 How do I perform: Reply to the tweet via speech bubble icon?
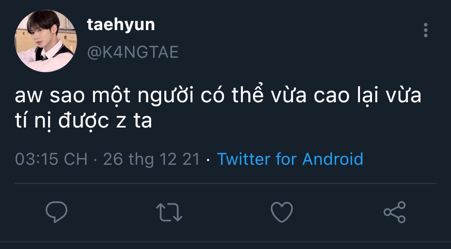coord(57,212)
